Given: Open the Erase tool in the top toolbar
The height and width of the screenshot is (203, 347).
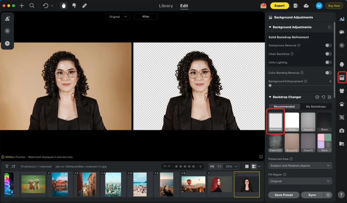Looking at the screenshot, I should click(84, 5).
